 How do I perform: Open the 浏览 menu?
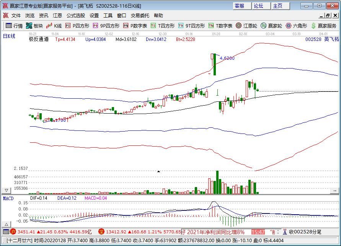30,15
